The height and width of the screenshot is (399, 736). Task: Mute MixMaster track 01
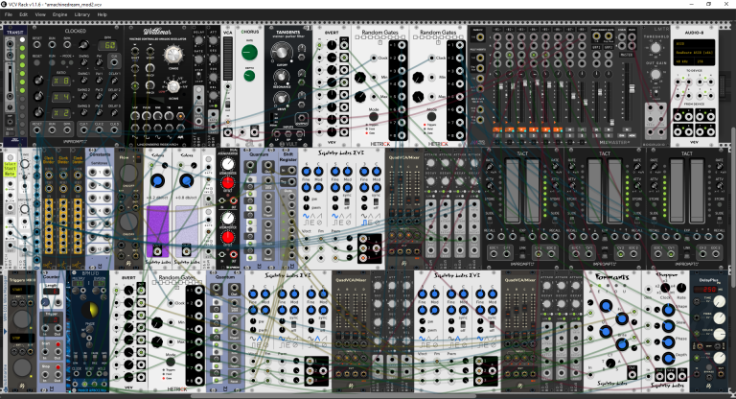pyautogui.click(x=496, y=129)
